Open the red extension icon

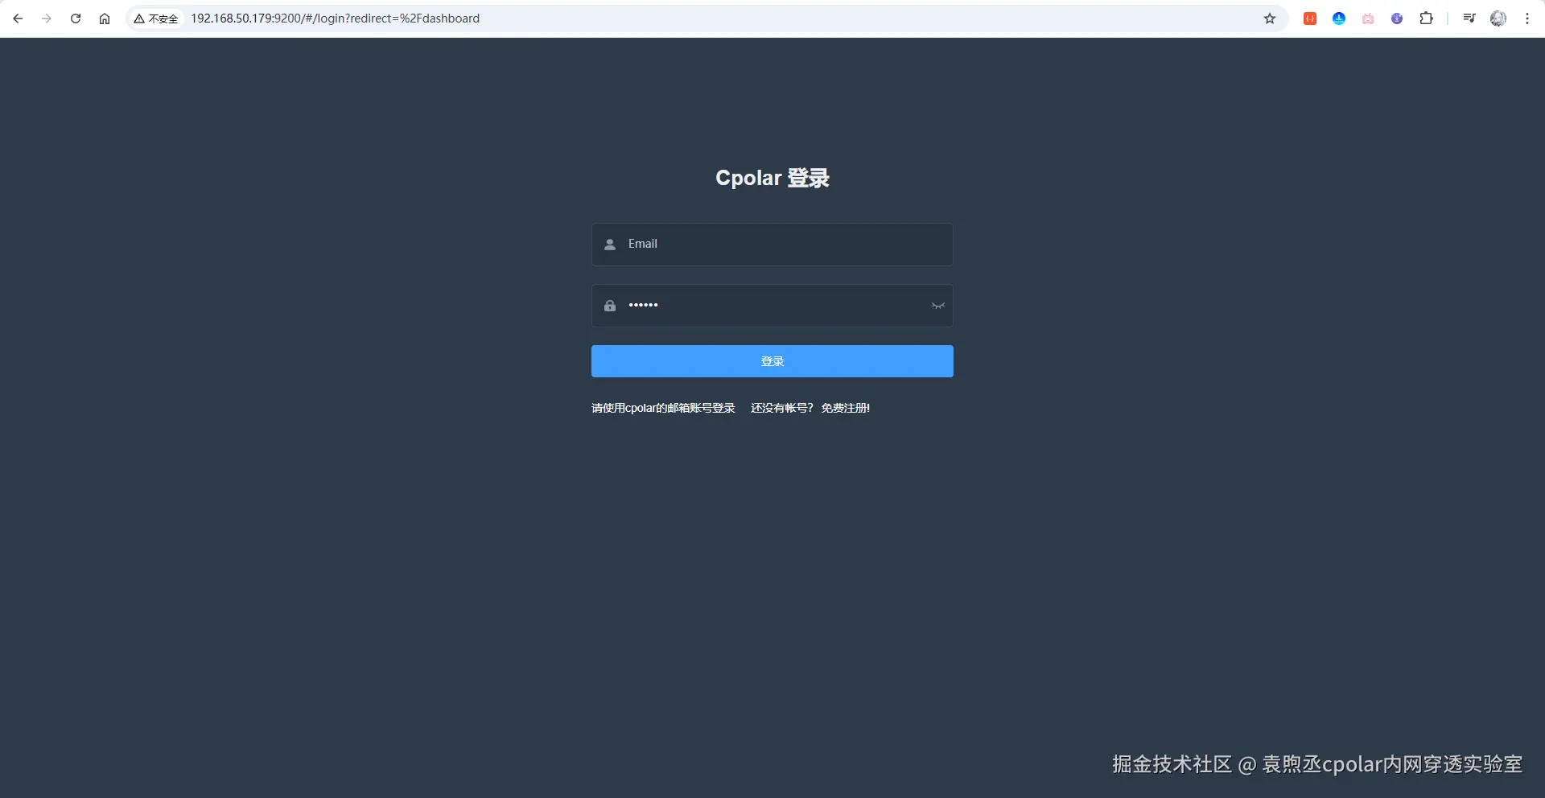click(1310, 19)
